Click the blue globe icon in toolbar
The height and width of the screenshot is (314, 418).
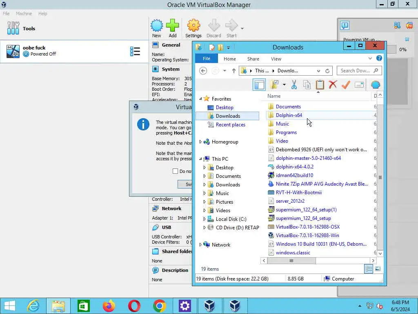click(x=376, y=85)
